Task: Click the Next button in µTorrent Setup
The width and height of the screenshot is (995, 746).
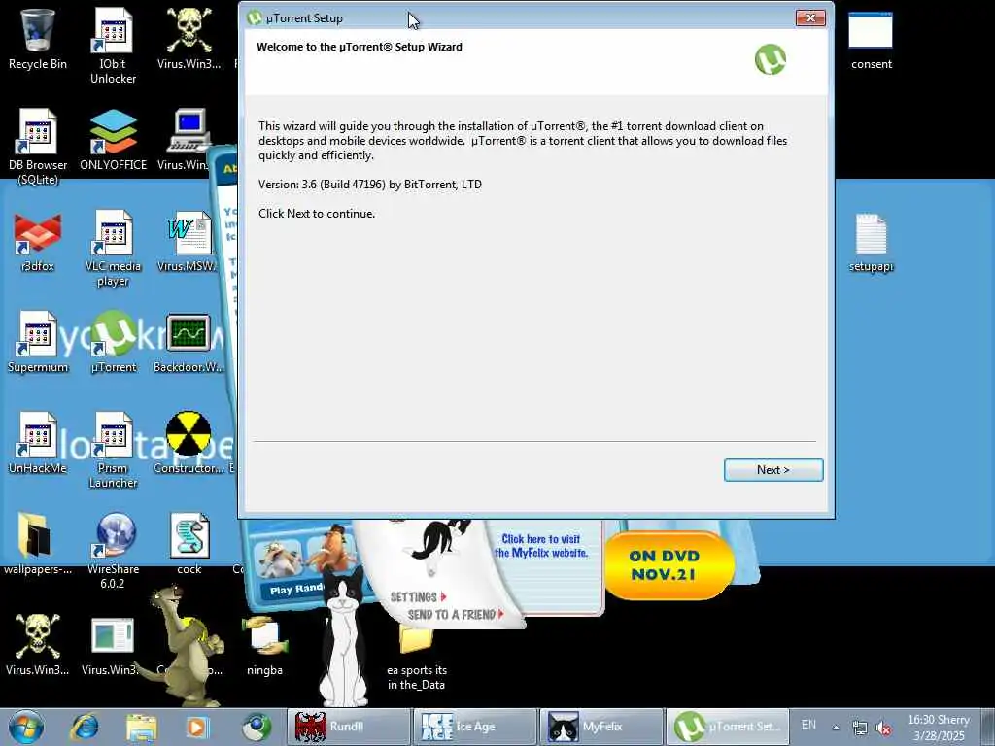Action: point(772,470)
